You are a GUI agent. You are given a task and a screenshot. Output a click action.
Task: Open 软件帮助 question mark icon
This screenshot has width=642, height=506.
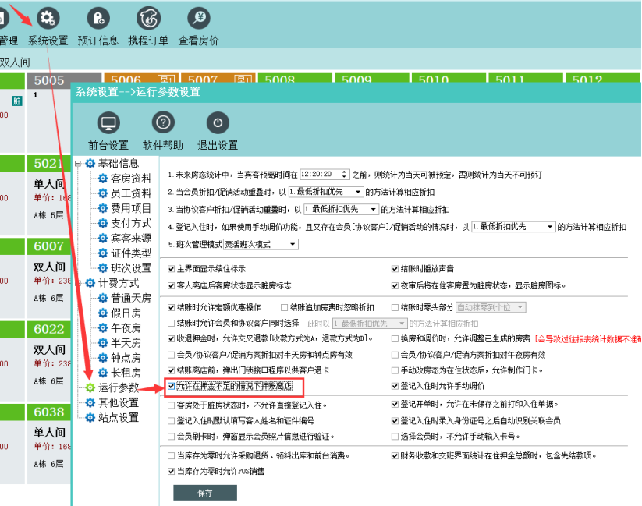pos(163,122)
